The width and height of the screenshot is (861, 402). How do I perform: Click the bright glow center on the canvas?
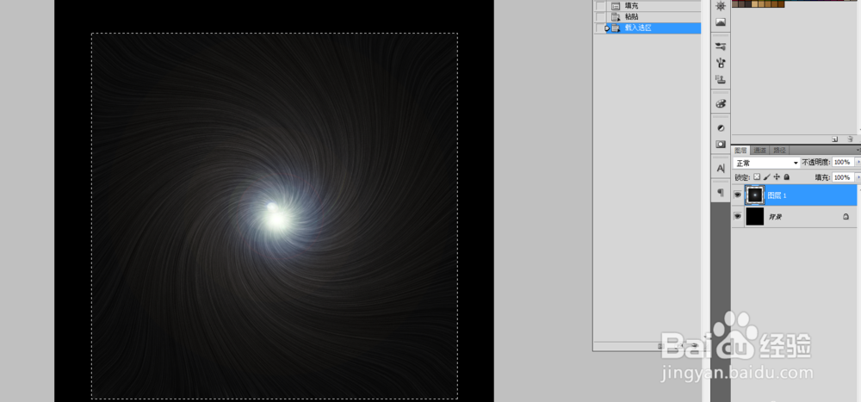276,219
